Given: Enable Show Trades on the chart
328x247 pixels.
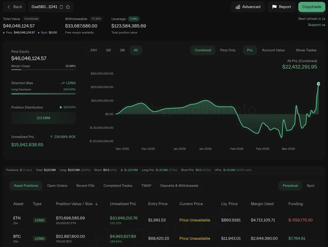Looking at the screenshot, I should (306, 50).
